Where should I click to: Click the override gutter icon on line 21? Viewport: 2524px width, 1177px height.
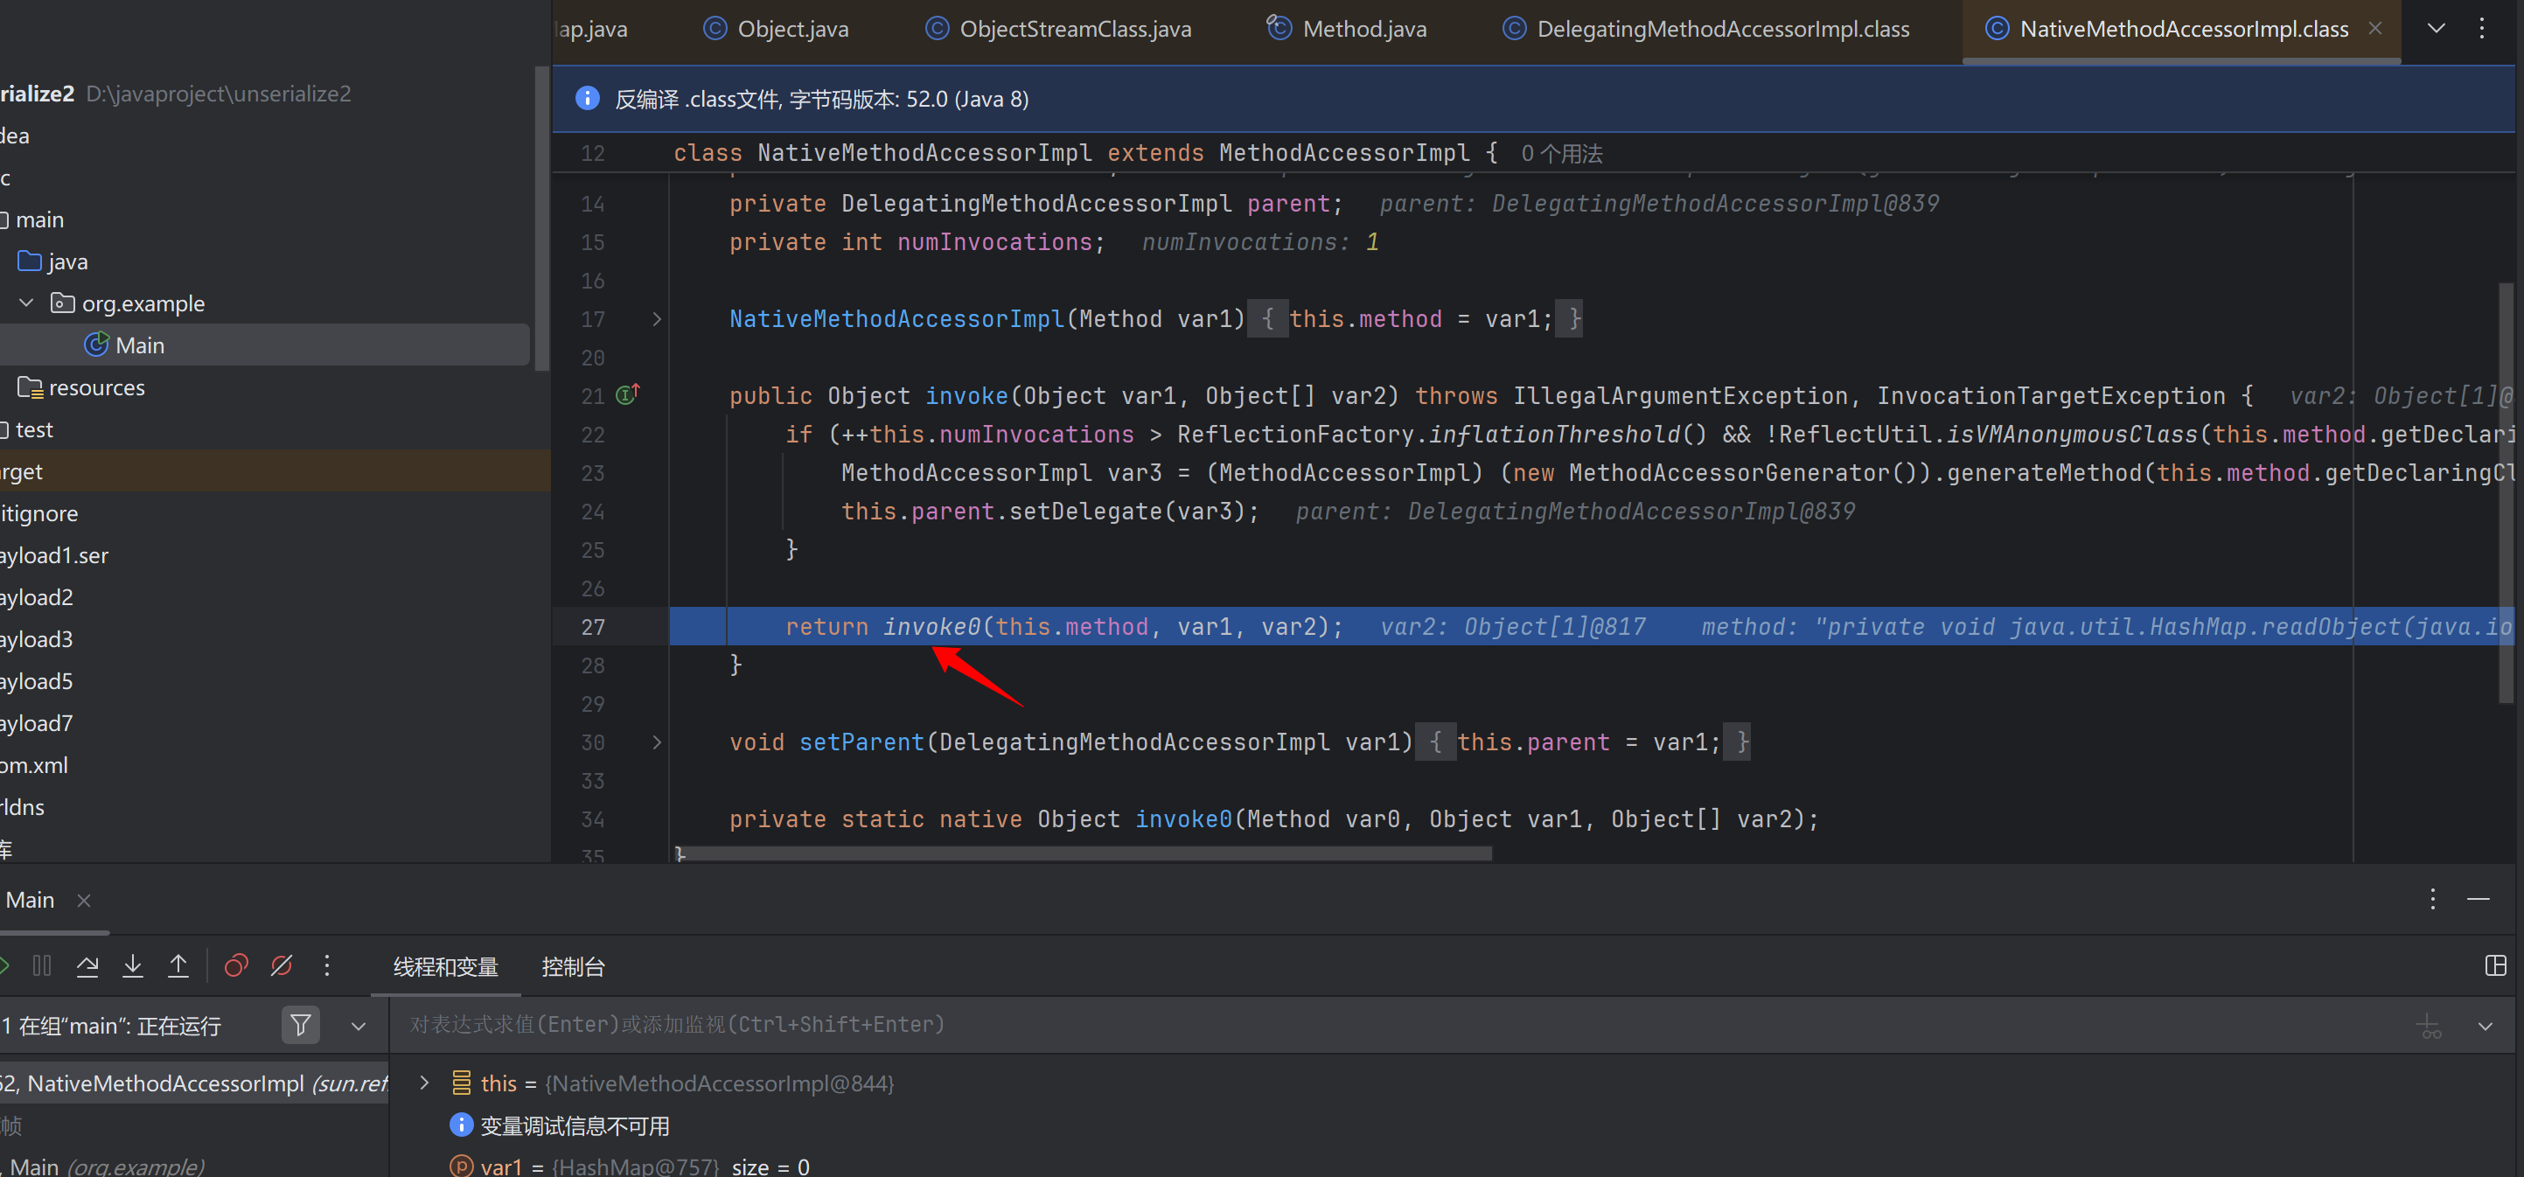(627, 395)
